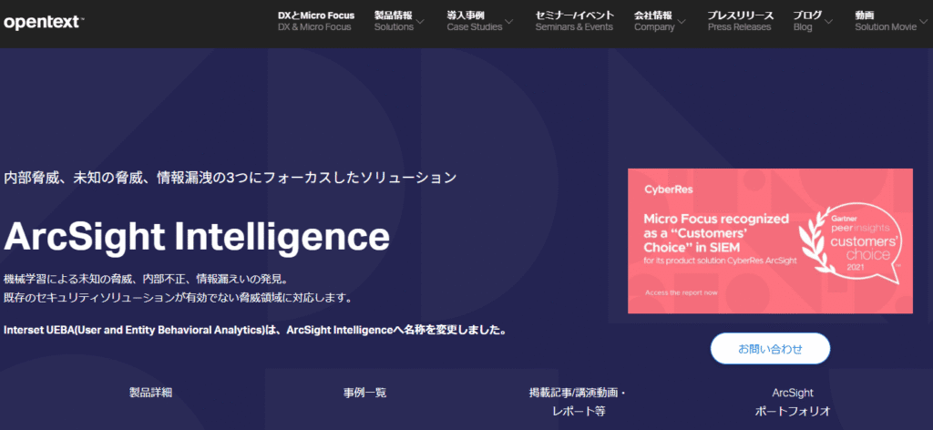The width and height of the screenshot is (933, 430).
Task: Open the ブログ Blog menu
Action: coord(807,21)
